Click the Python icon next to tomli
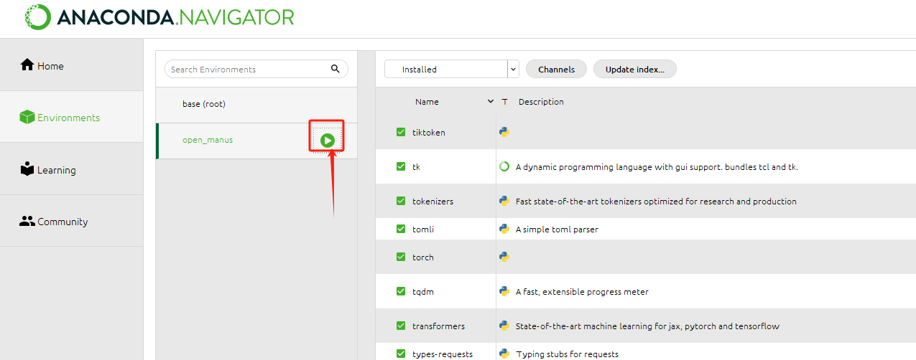Image resolution: width=916 pixels, height=360 pixels. pos(504,229)
